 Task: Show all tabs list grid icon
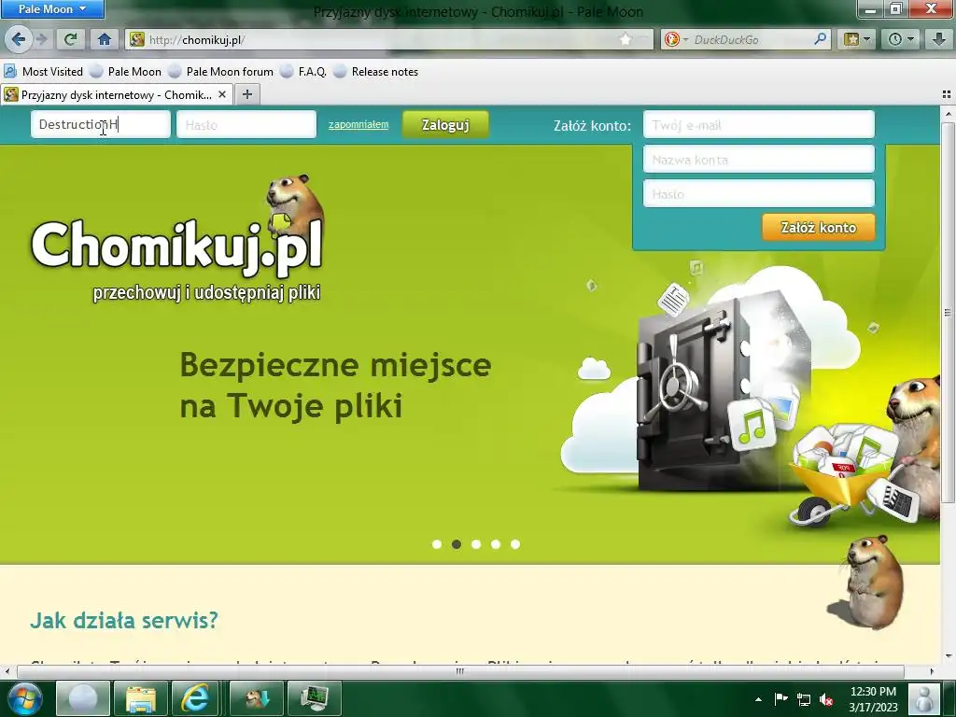(947, 94)
